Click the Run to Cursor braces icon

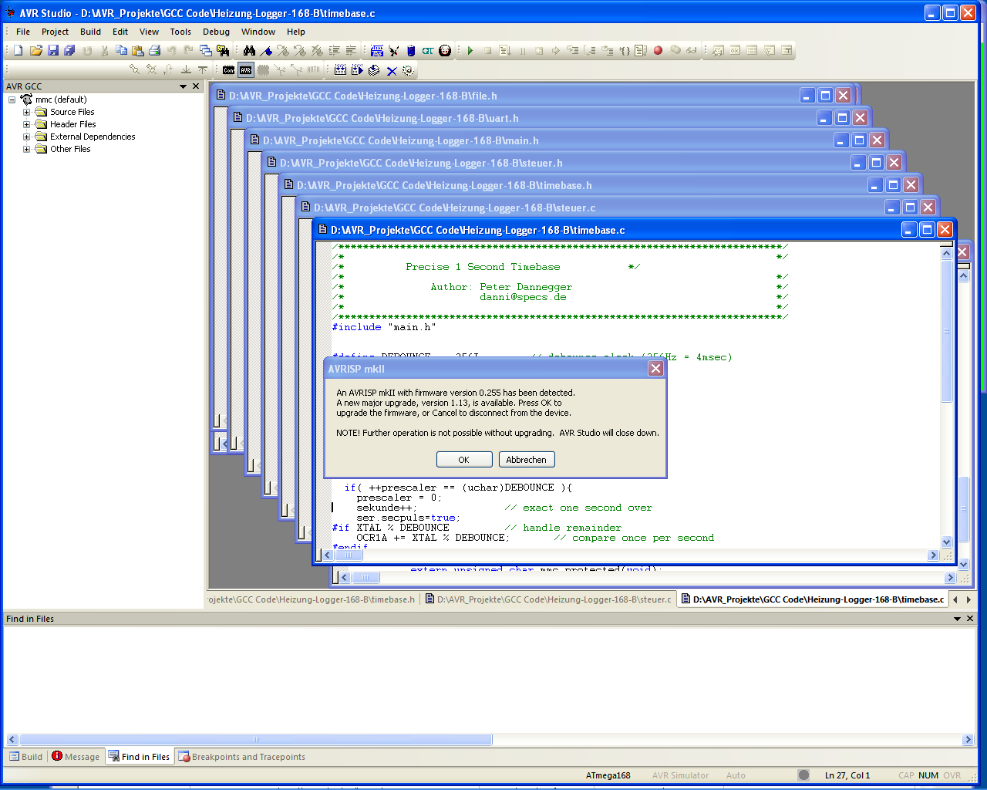625,50
